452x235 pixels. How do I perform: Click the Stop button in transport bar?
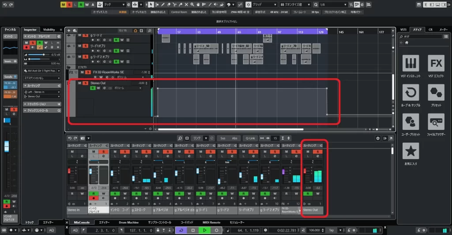193,230
